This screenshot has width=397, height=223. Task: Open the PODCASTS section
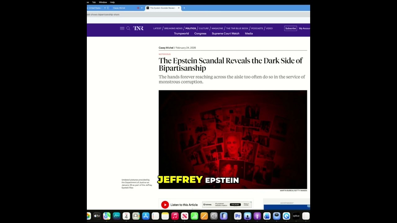point(257,28)
